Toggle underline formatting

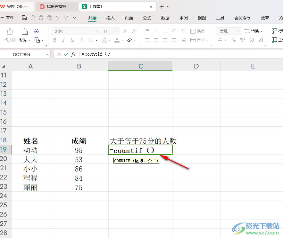73,40
